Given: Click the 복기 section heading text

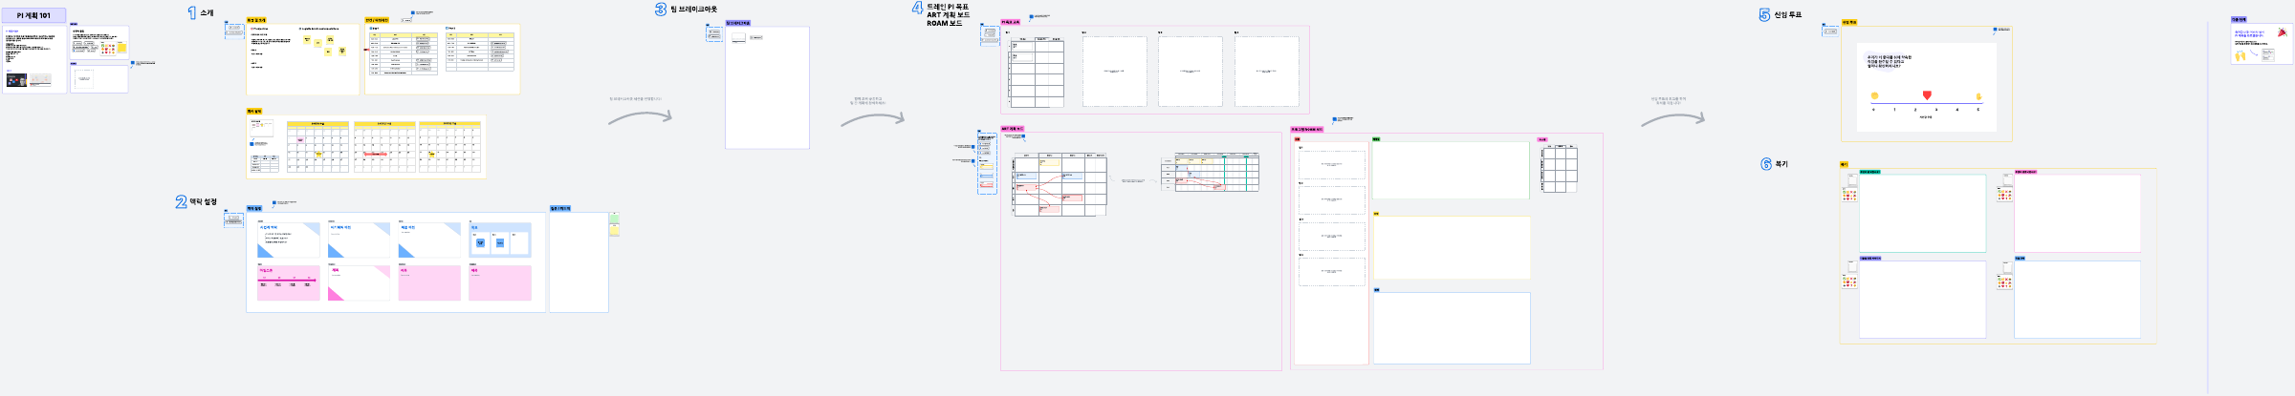Looking at the screenshot, I should pyautogui.click(x=1781, y=164).
